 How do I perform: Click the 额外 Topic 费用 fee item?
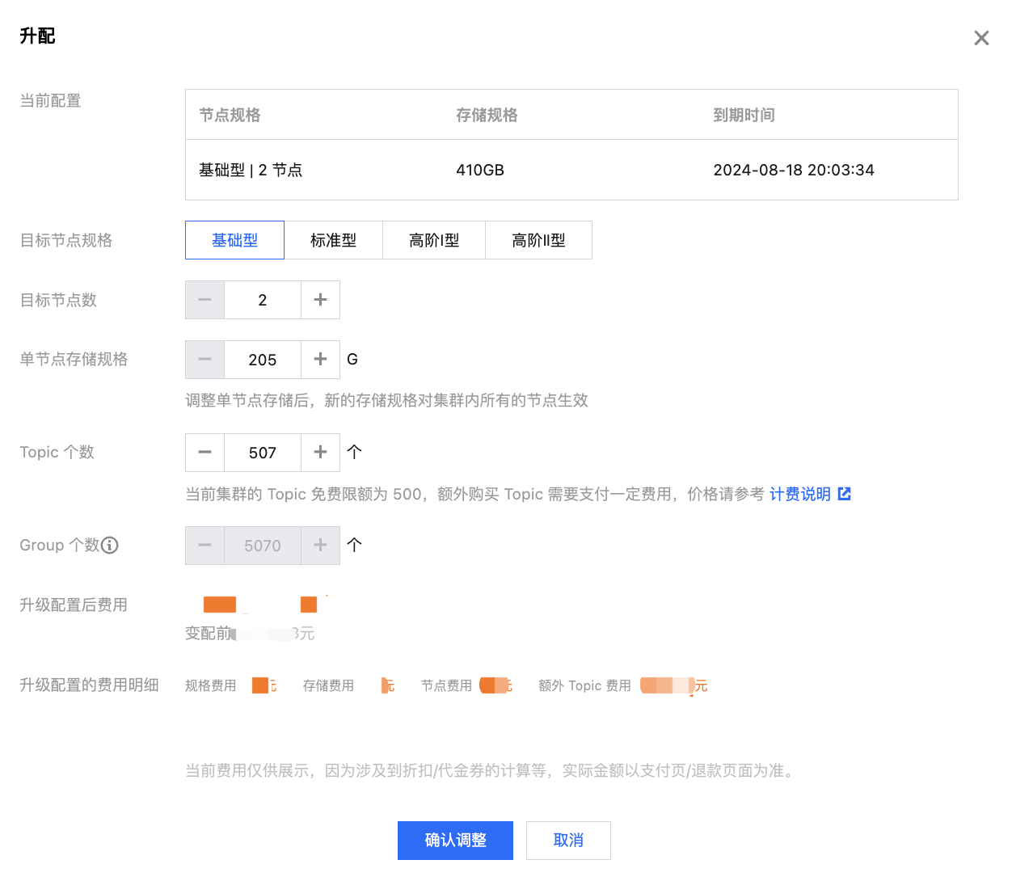[x=623, y=685]
